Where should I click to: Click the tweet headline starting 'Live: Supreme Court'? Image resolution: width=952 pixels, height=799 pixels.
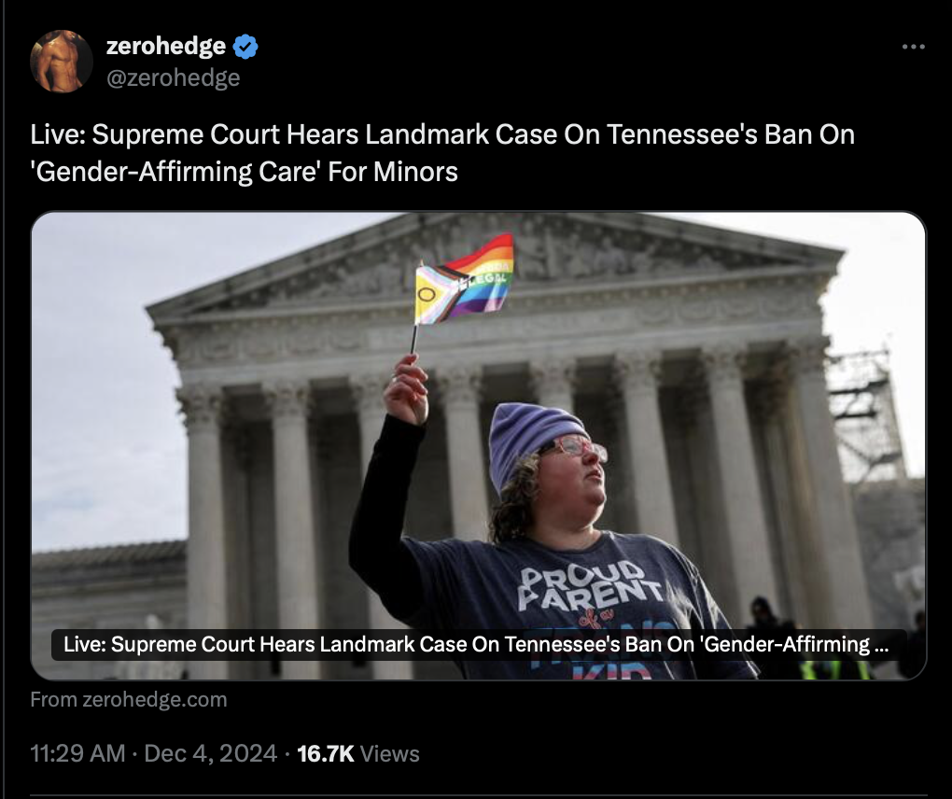[442, 134]
